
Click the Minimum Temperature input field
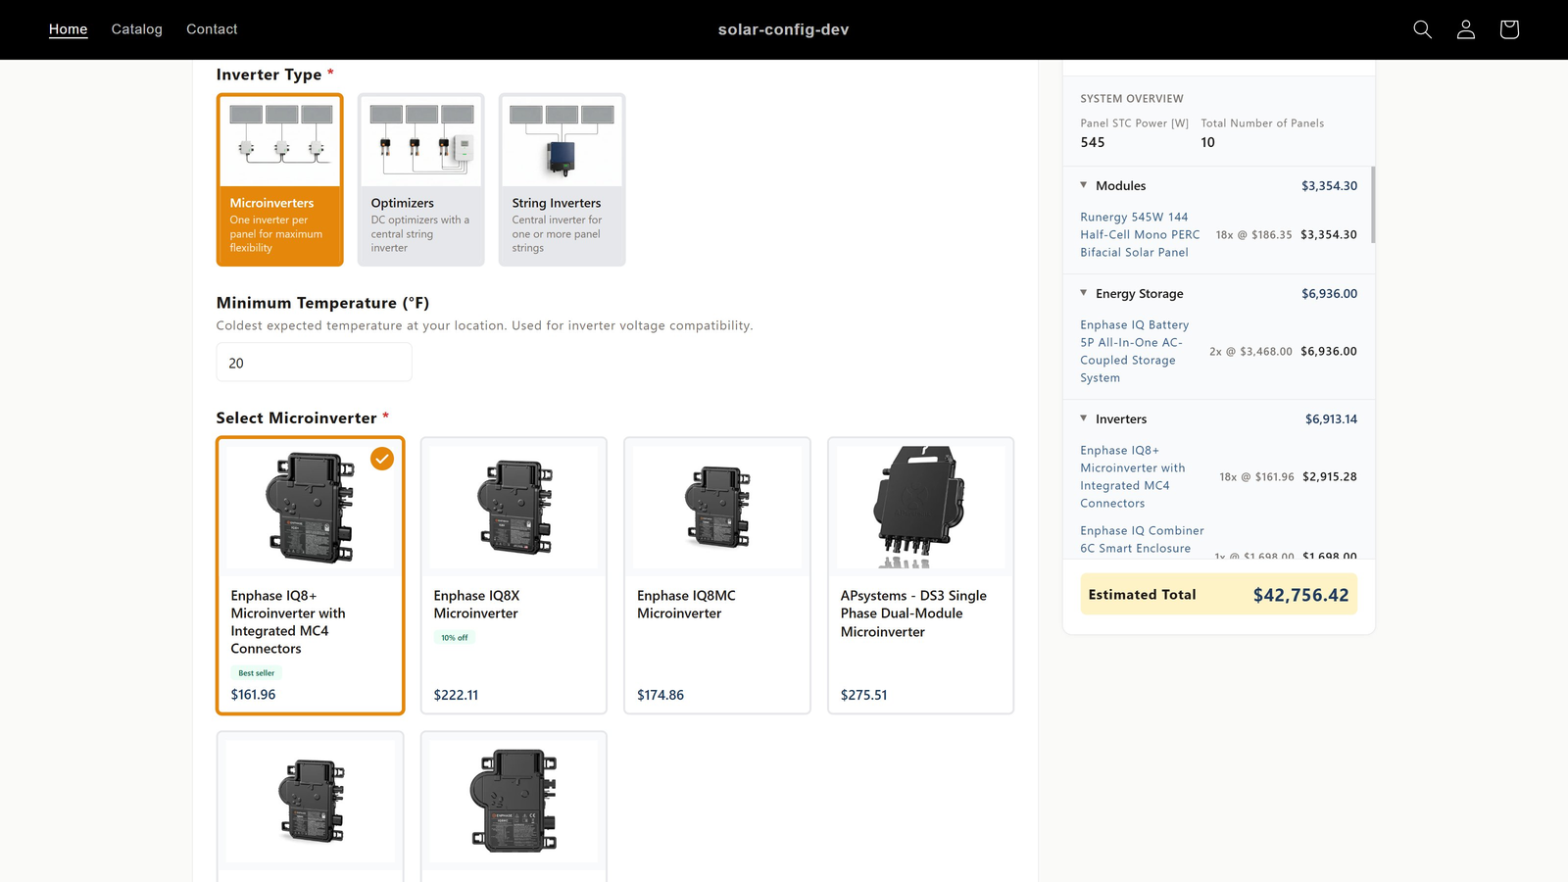315,363
